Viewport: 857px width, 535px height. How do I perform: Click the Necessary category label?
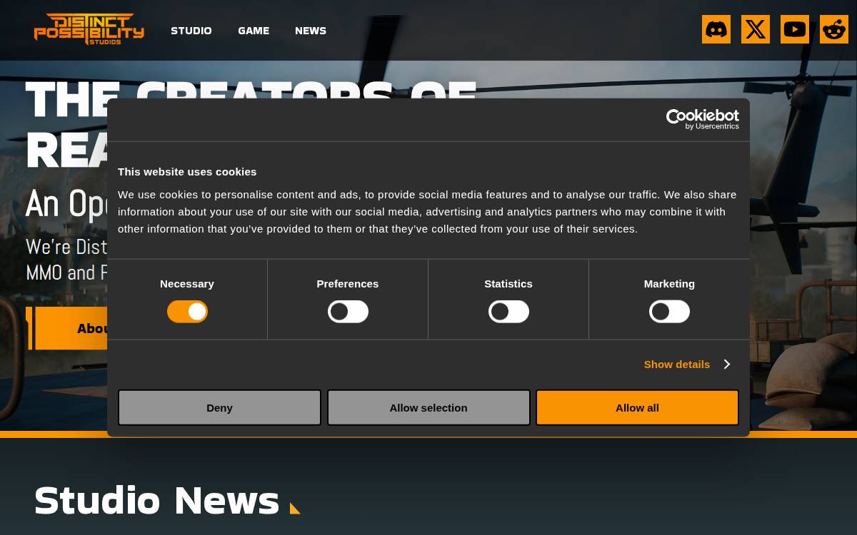[x=187, y=283]
